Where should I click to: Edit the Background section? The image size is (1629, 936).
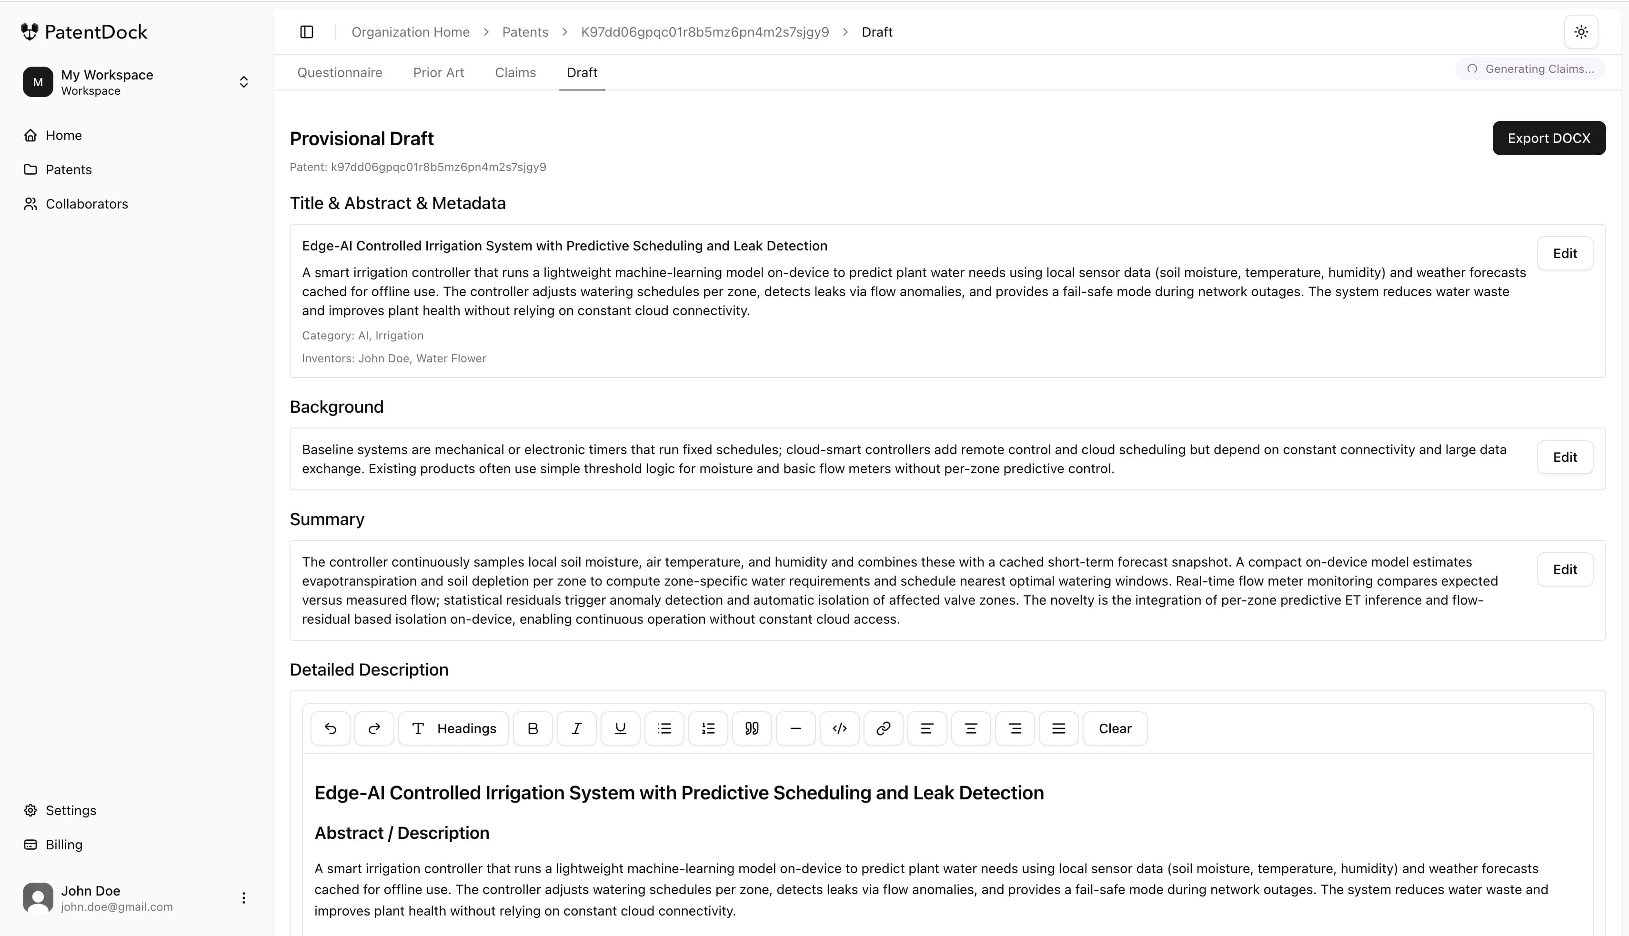click(1564, 457)
